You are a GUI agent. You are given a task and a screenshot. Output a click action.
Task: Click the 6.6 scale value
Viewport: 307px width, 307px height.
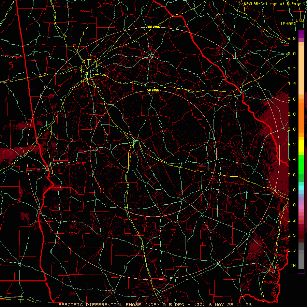pyautogui.click(x=292, y=99)
